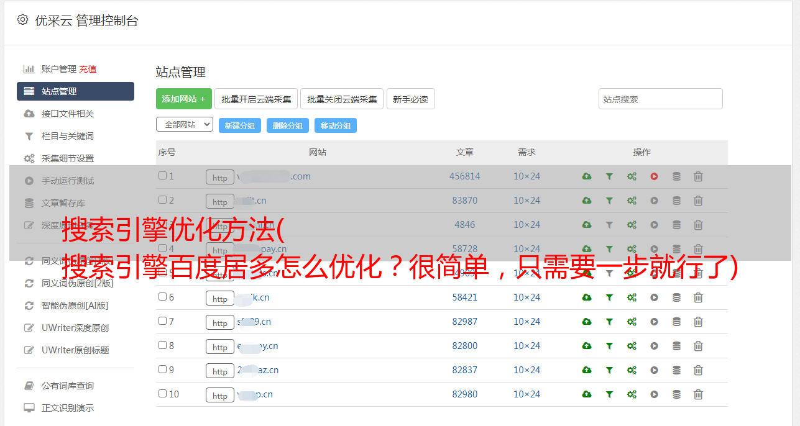The height and width of the screenshot is (426, 800).
Task: Click the http badge in row 10
Action: (x=220, y=395)
